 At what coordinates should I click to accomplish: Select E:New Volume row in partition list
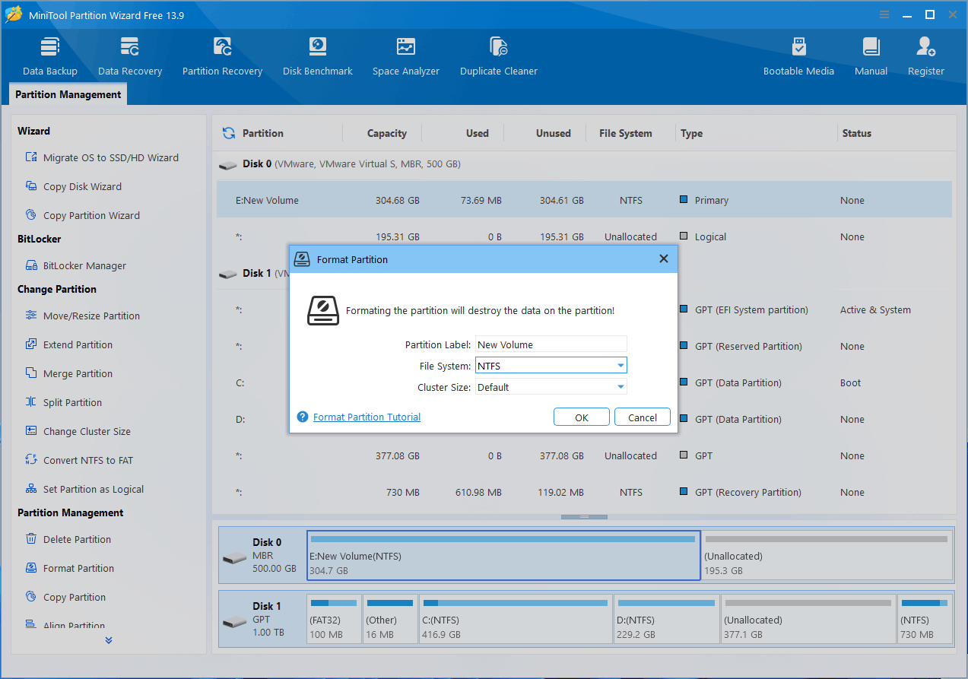click(584, 200)
